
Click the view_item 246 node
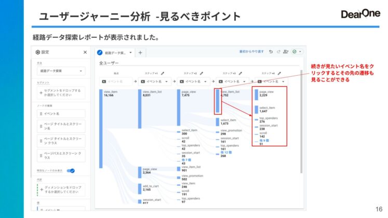click(x=179, y=185)
